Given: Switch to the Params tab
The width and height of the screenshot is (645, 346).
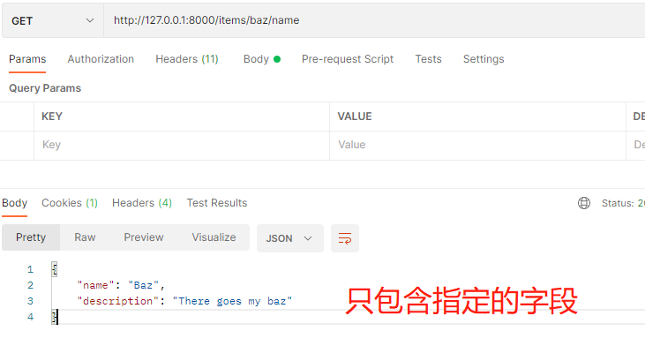Looking at the screenshot, I should pyautogui.click(x=27, y=59).
